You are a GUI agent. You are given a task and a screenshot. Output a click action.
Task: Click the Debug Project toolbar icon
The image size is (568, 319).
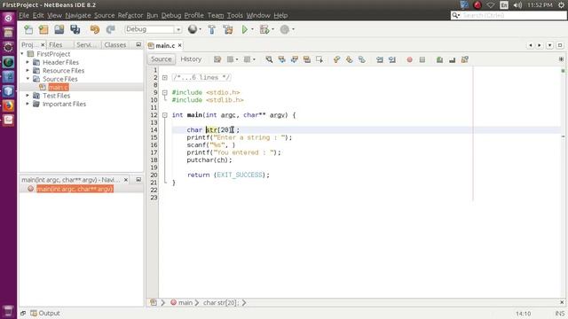pyautogui.click(x=264, y=29)
